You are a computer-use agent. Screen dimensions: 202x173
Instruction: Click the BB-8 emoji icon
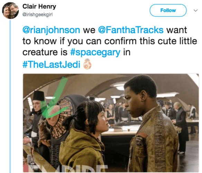[87, 64]
